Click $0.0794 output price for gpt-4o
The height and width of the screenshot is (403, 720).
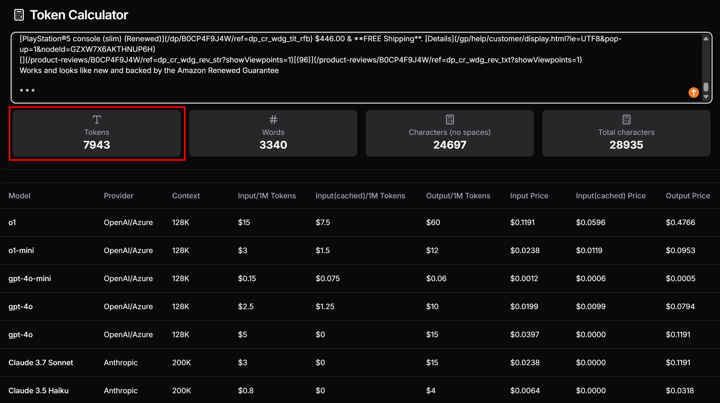tap(680, 307)
